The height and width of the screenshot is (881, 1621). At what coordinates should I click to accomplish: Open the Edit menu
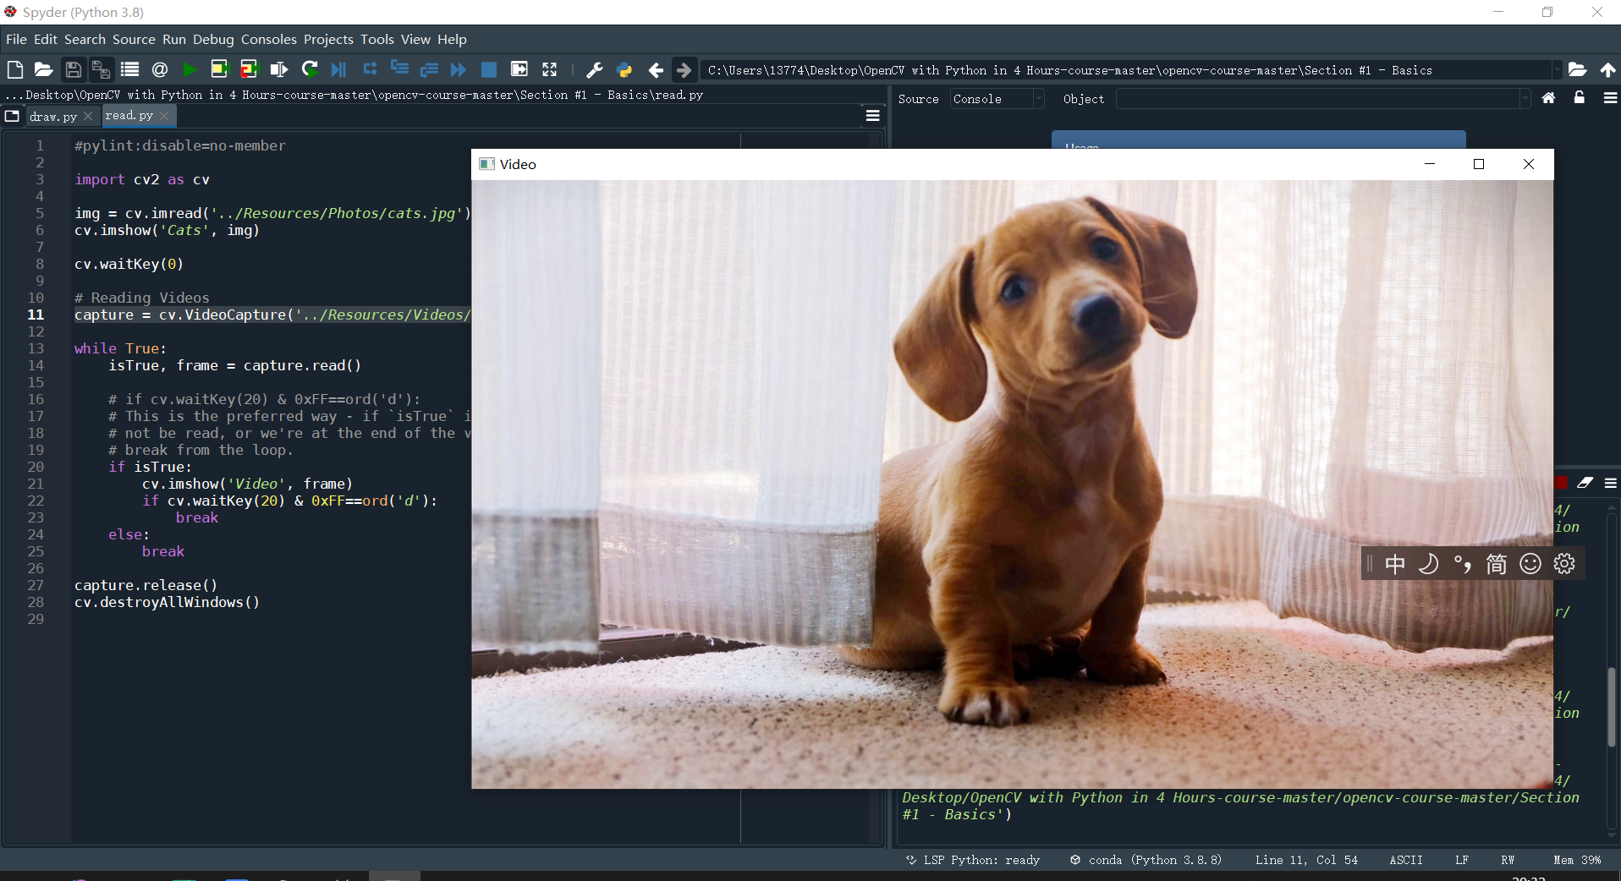46,39
